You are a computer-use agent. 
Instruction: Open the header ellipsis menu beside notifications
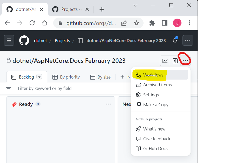[188, 41]
